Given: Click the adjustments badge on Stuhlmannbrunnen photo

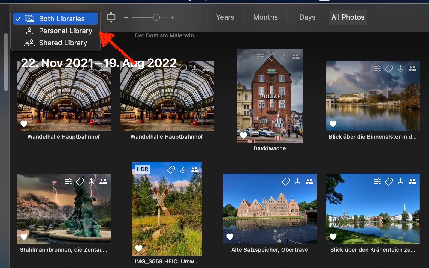Looking at the screenshot, I should [68, 181].
